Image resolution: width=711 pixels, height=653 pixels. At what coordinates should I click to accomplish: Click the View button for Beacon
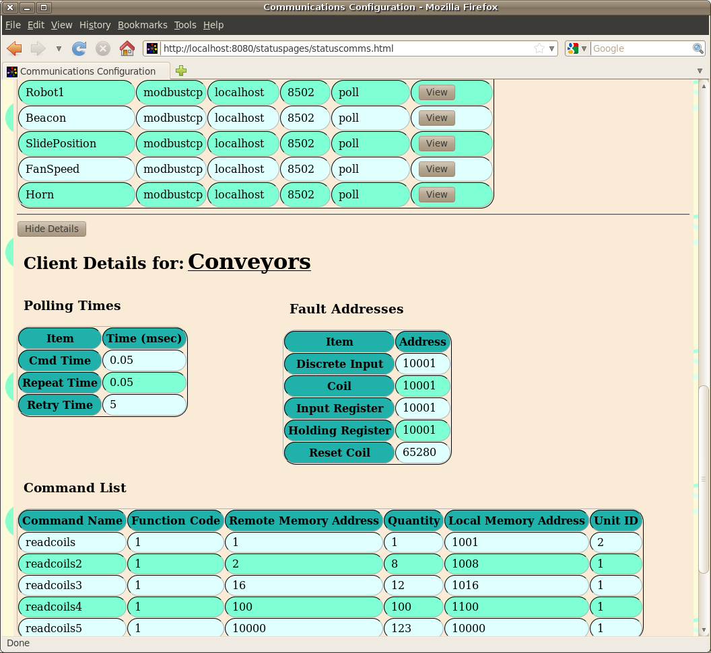point(436,118)
